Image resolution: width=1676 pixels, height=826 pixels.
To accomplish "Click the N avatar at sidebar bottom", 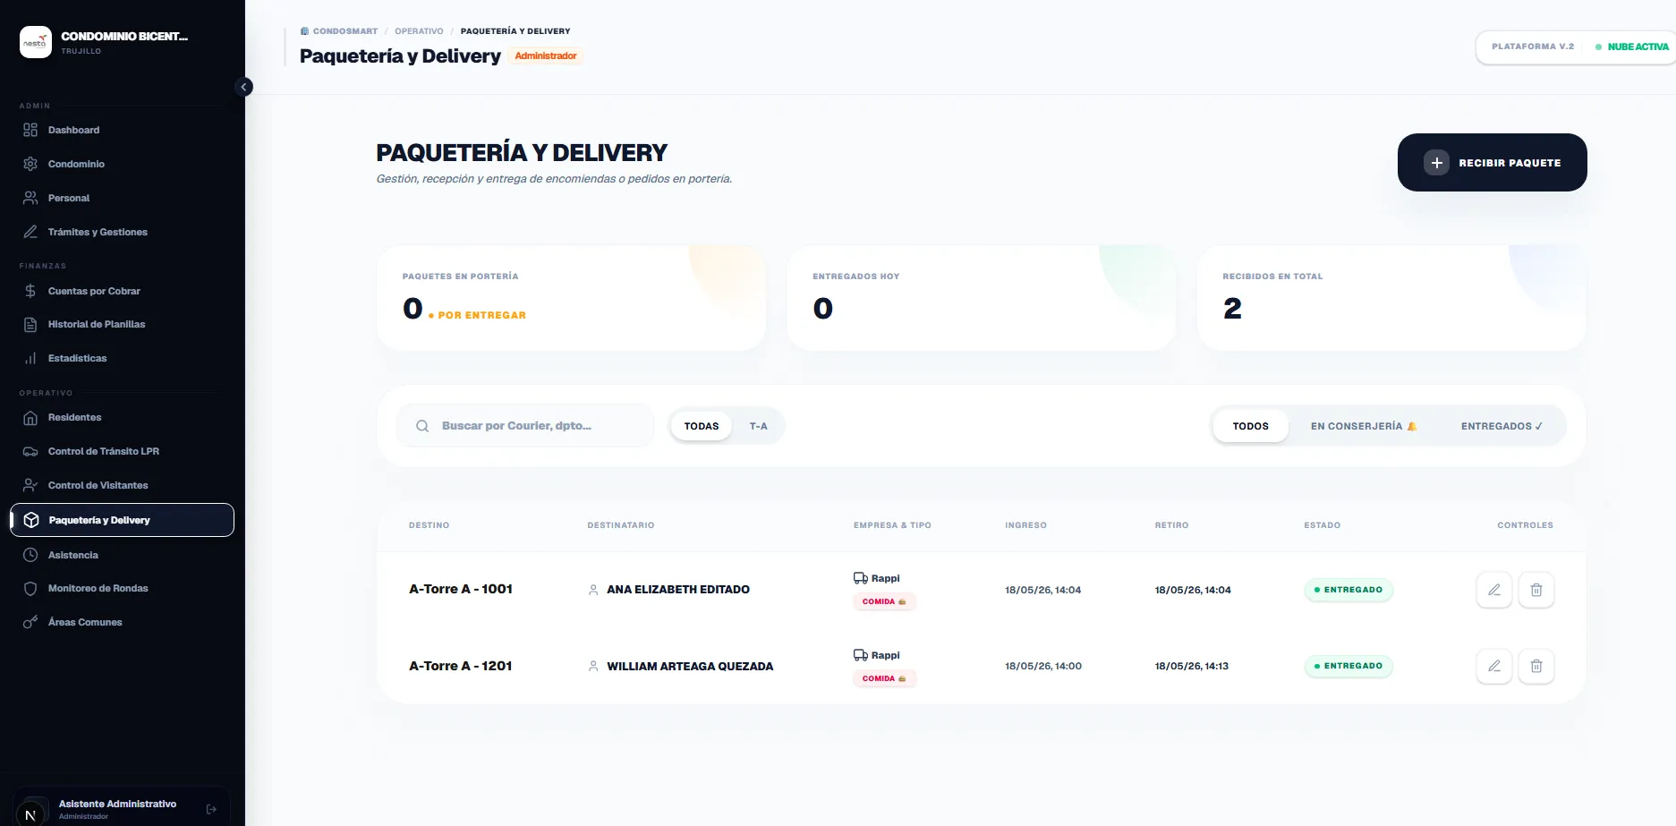I will (30, 813).
